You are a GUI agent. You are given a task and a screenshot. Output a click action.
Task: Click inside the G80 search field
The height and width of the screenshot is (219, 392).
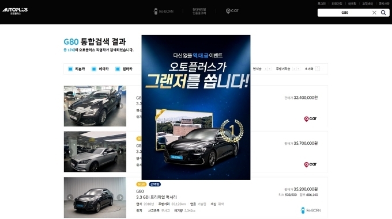point(345,13)
